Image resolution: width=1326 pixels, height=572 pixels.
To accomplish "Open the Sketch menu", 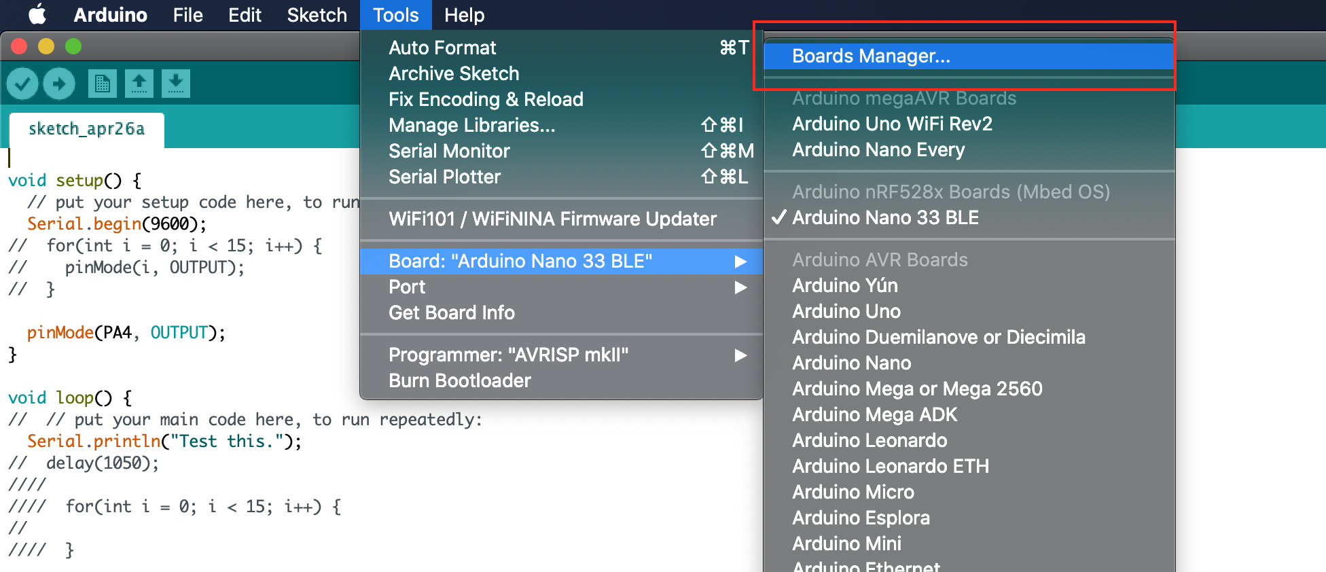I will tap(317, 15).
